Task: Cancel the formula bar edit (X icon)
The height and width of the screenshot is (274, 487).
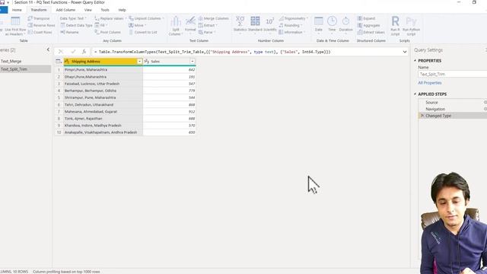Action: 61,52
